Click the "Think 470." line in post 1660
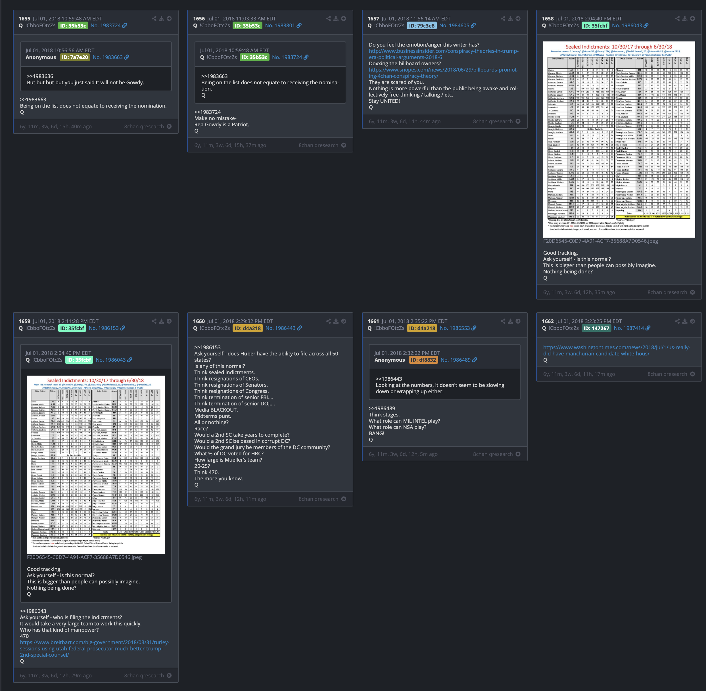The height and width of the screenshot is (691, 706). tap(206, 472)
